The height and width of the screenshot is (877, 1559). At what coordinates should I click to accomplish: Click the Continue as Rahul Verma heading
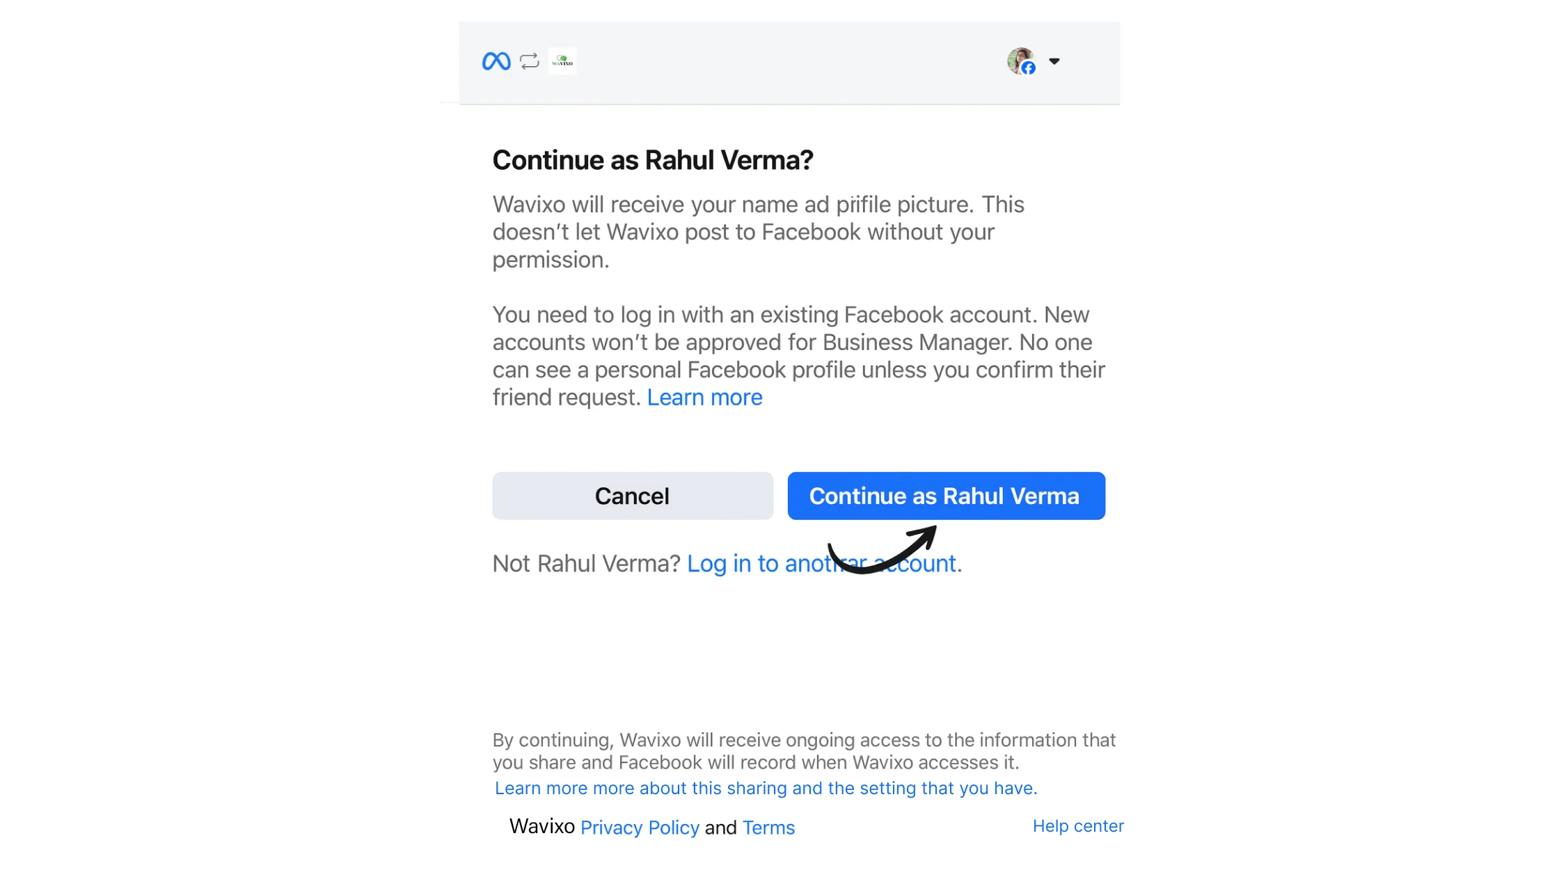pyautogui.click(x=653, y=159)
